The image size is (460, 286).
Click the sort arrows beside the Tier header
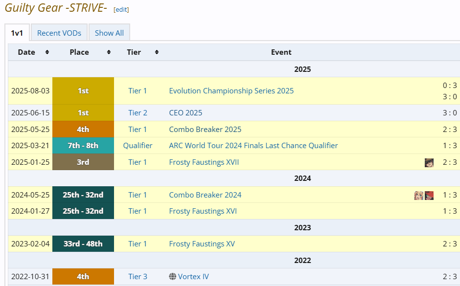[x=157, y=52]
